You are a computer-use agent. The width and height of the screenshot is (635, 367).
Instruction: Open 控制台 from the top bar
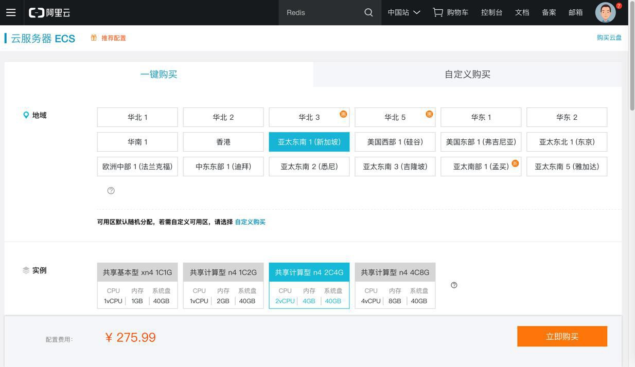click(x=491, y=12)
